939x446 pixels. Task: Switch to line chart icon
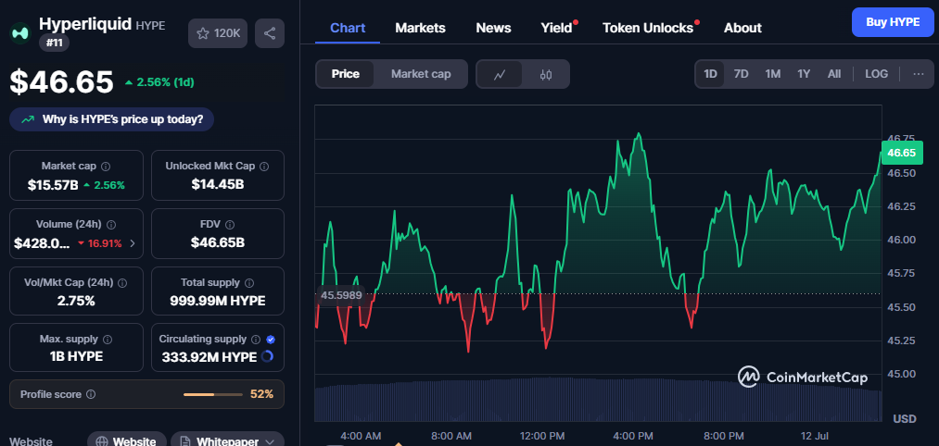[500, 75]
